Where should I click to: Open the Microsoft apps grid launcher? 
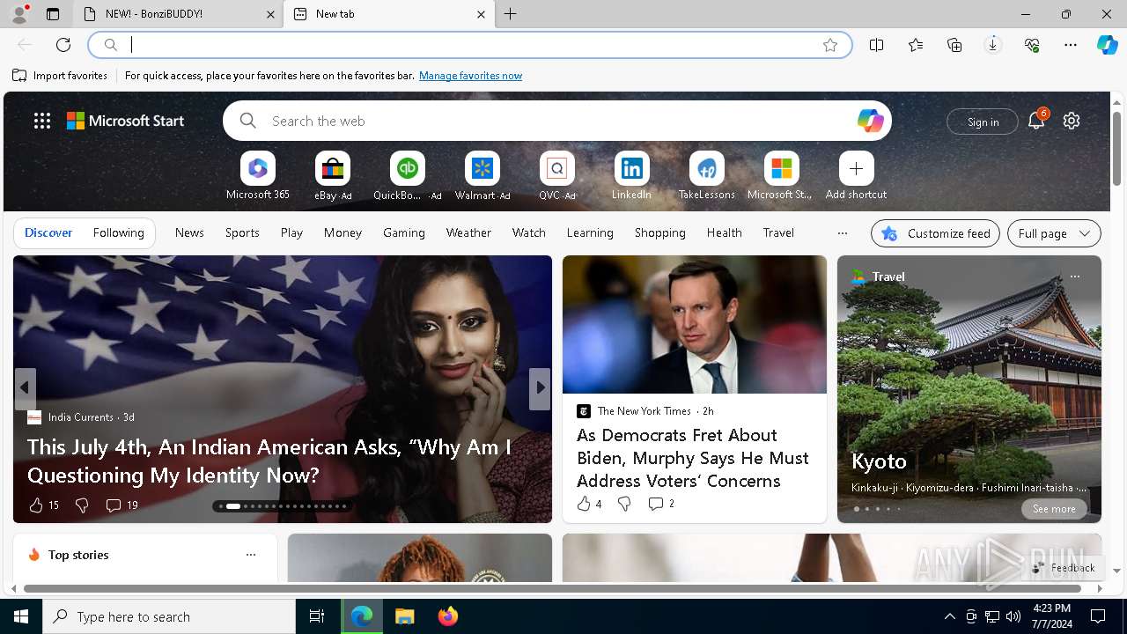click(x=42, y=121)
